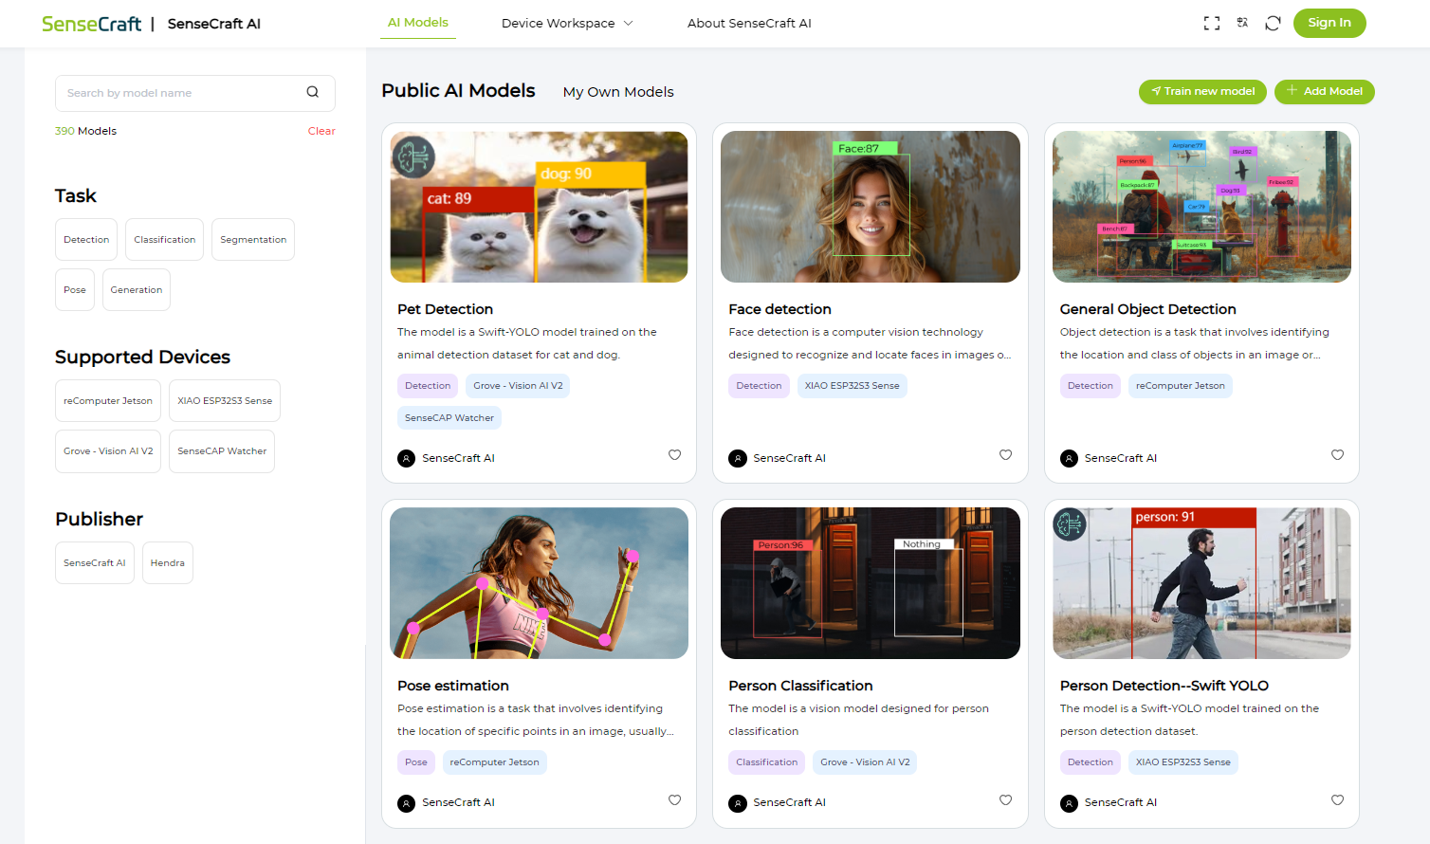The width and height of the screenshot is (1430, 844).
Task: Like the Pet Detection model heart
Action: click(x=674, y=455)
